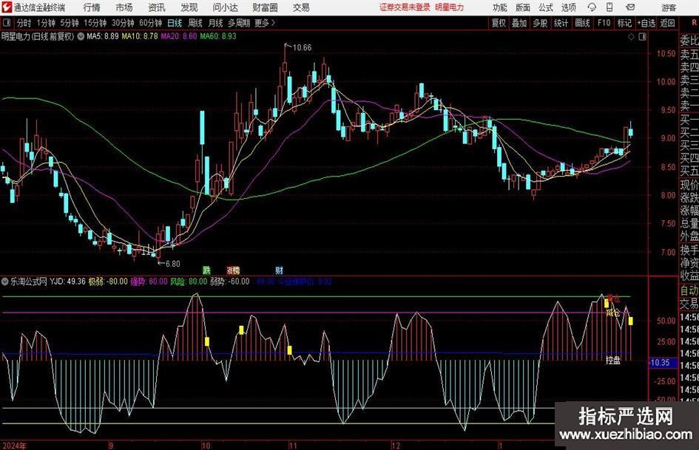Click the 游客 guest account label
Screen dimensions: 699x450
click(668, 7)
